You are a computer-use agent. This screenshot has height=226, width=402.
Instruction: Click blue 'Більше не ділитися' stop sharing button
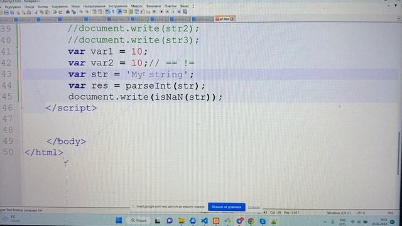(x=227, y=207)
